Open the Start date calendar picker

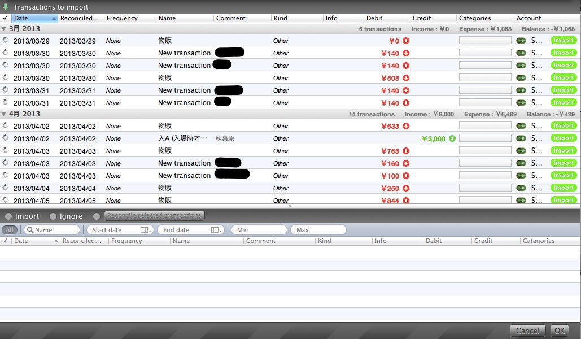pos(146,230)
